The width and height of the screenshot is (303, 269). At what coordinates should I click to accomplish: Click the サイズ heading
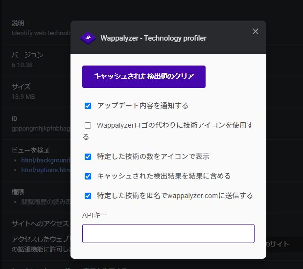pyautogui.click(x=21, y=87)
